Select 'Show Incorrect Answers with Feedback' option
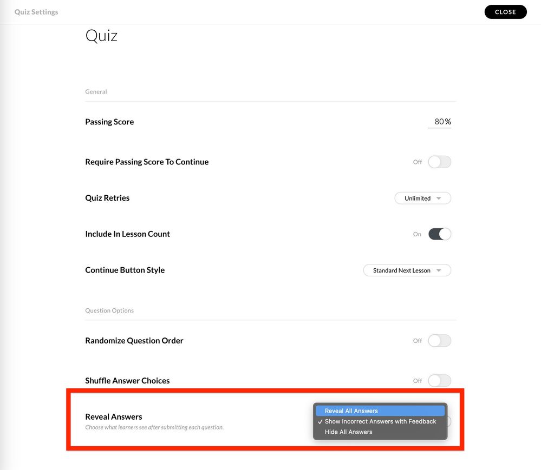 380,421
